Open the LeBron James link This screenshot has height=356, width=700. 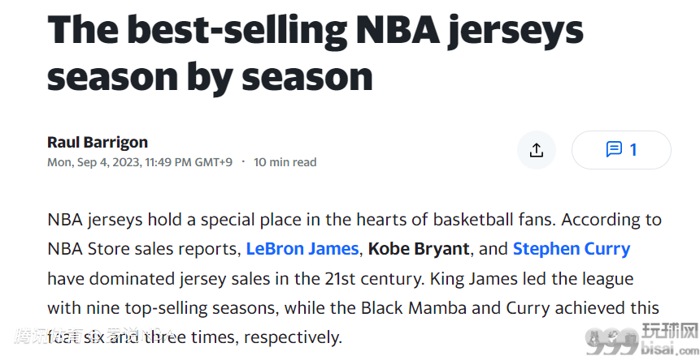(302, 249)
